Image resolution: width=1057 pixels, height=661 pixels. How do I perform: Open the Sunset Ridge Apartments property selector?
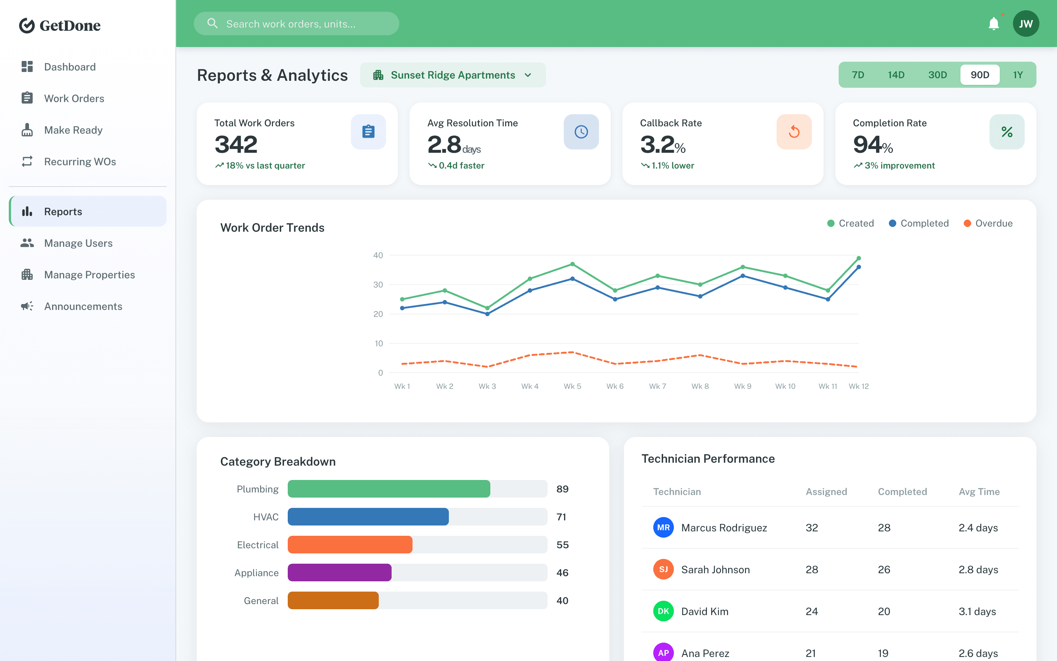tap(453, 75)
